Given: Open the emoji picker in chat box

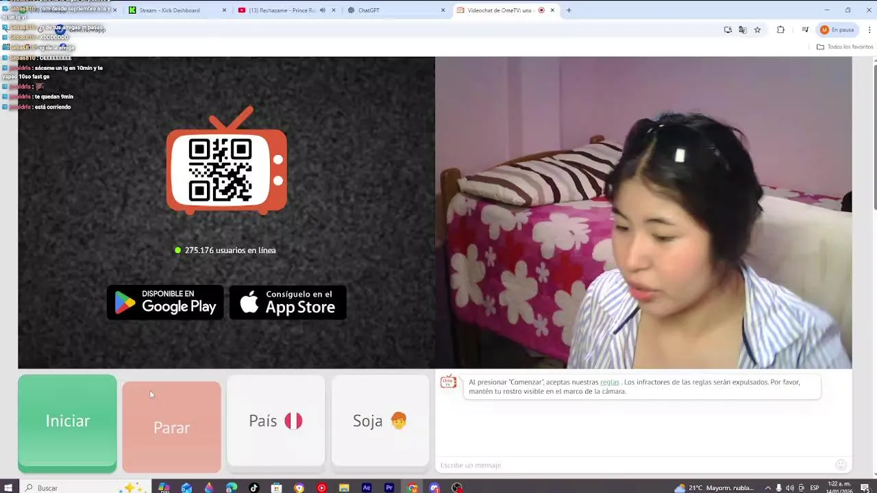Looking at the screenshot, I should (x=841, y=465).
